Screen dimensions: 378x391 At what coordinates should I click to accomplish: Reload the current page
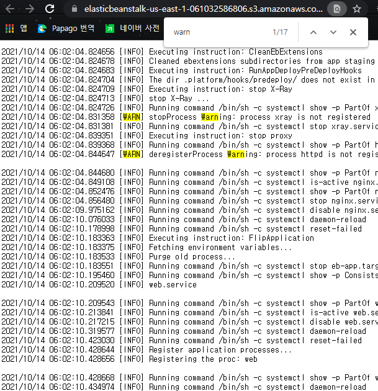(50, 9)
